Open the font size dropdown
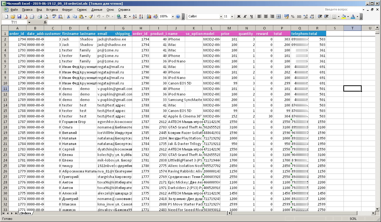381x222 pixels. pos(232,17)
